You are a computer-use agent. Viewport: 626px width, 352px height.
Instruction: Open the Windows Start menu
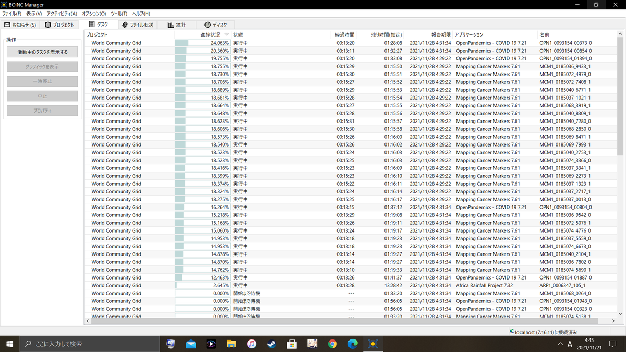click(9, 344)
